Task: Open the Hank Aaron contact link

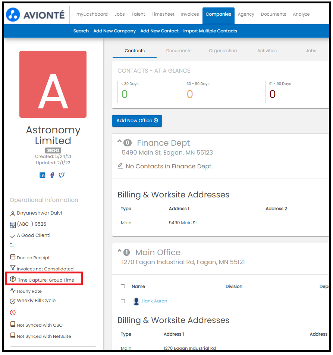Action: 154,301
